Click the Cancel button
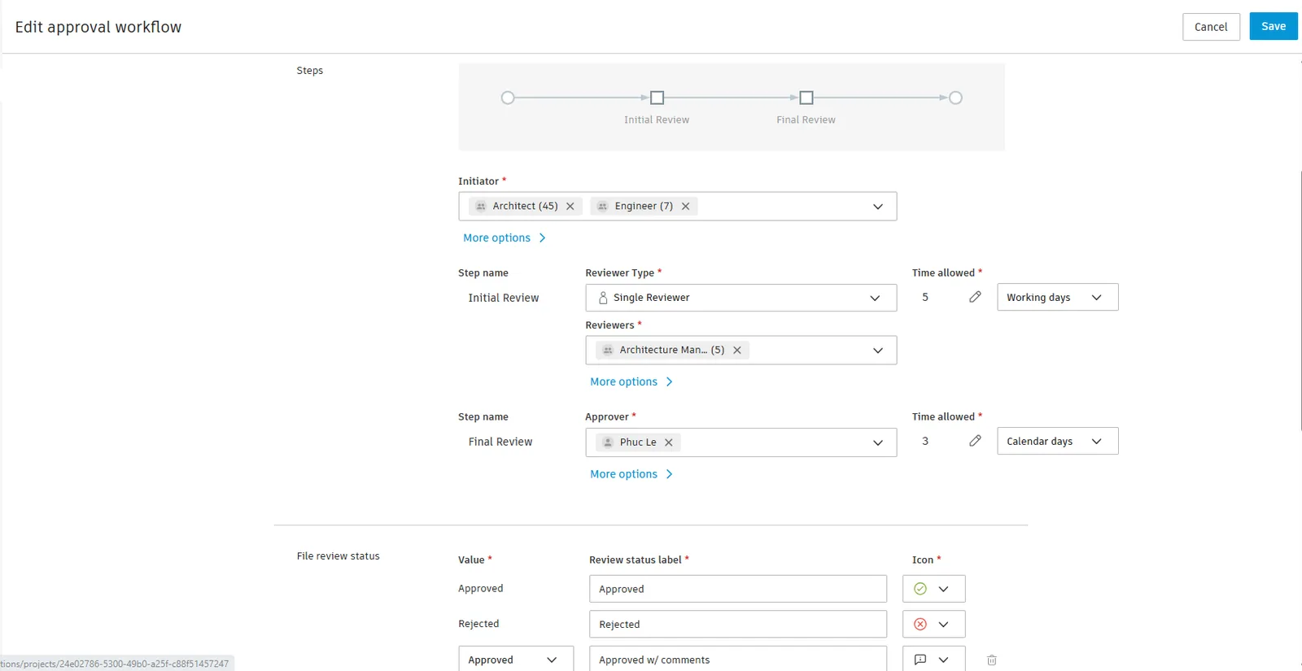Image resolution: width=1302 pixels, height=671 pixels. pos(1211,27)
